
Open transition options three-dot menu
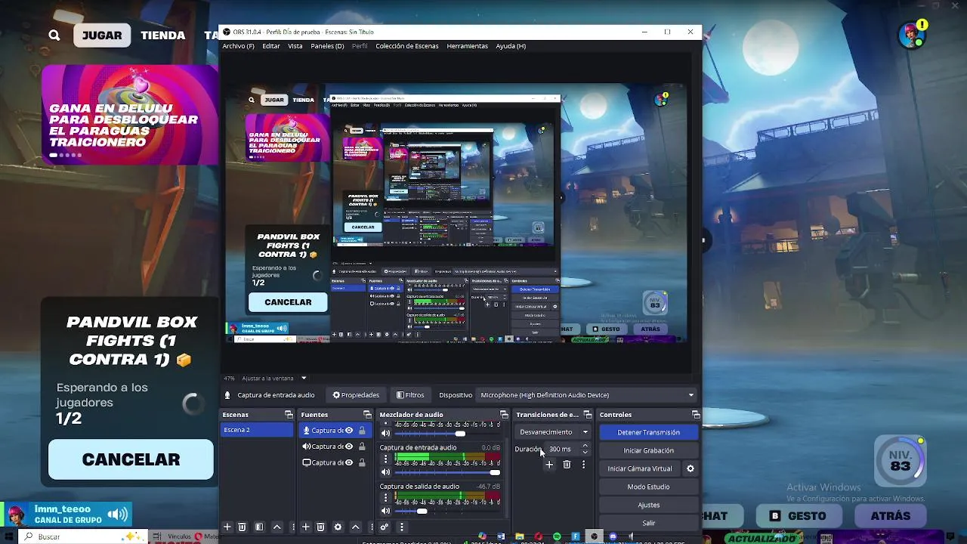[x=583, y=465]
